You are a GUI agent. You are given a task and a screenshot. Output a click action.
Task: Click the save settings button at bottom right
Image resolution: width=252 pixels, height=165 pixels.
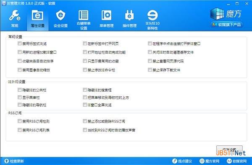229,150
